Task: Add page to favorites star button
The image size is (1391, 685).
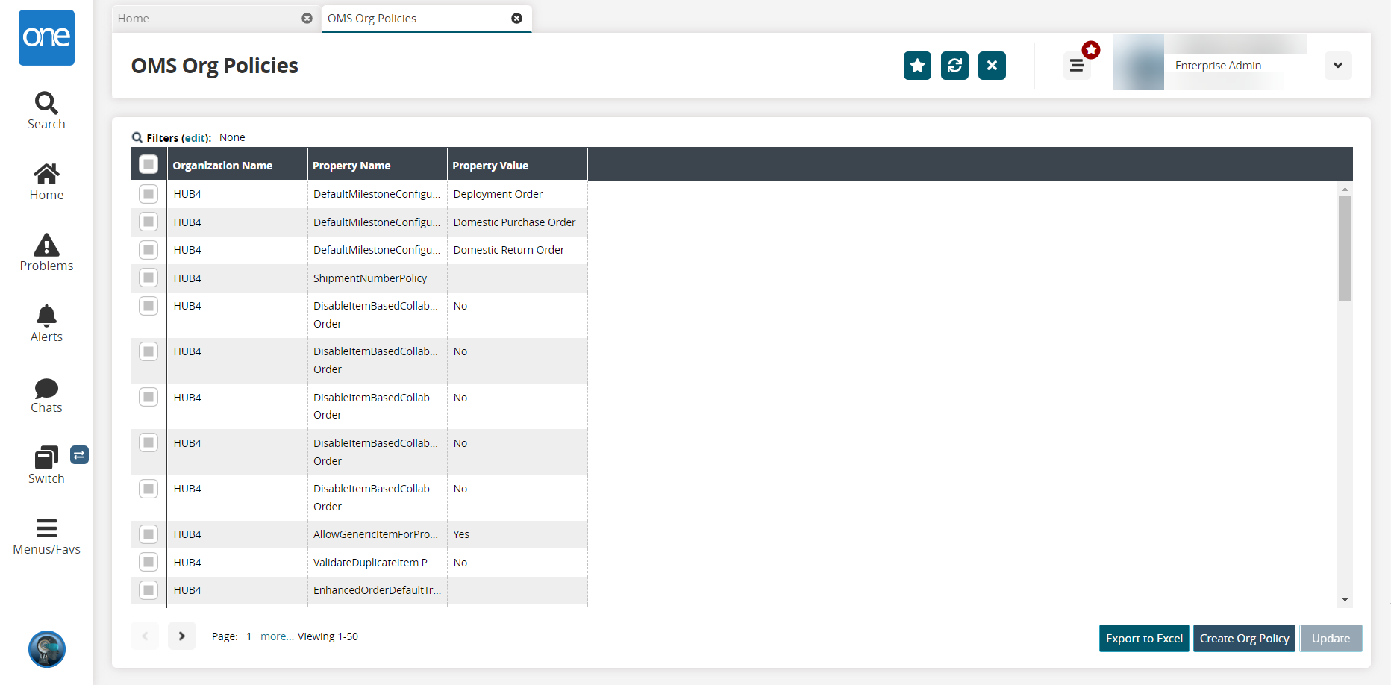Action: (x=917, y=66)
